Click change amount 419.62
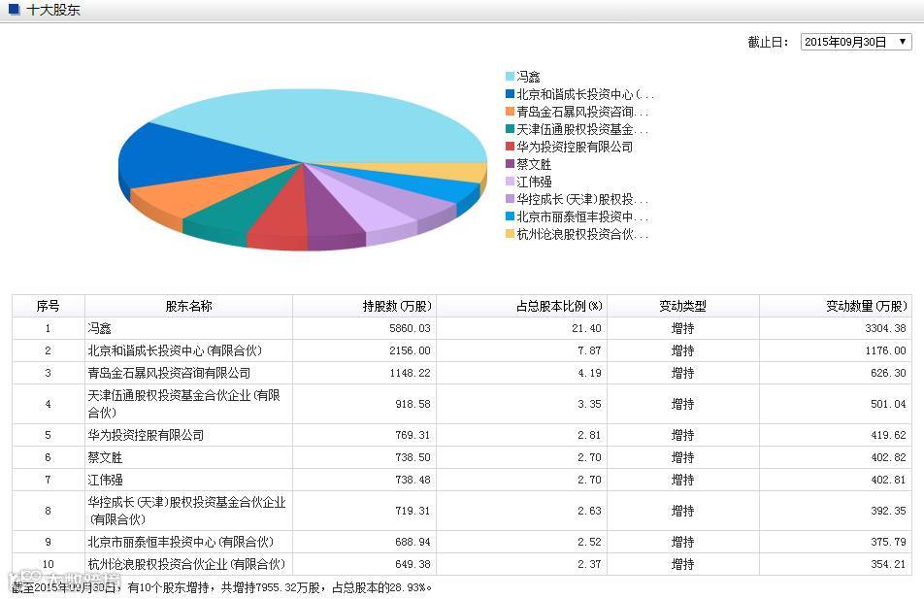924x599 pixels. [x=889, y=435]
